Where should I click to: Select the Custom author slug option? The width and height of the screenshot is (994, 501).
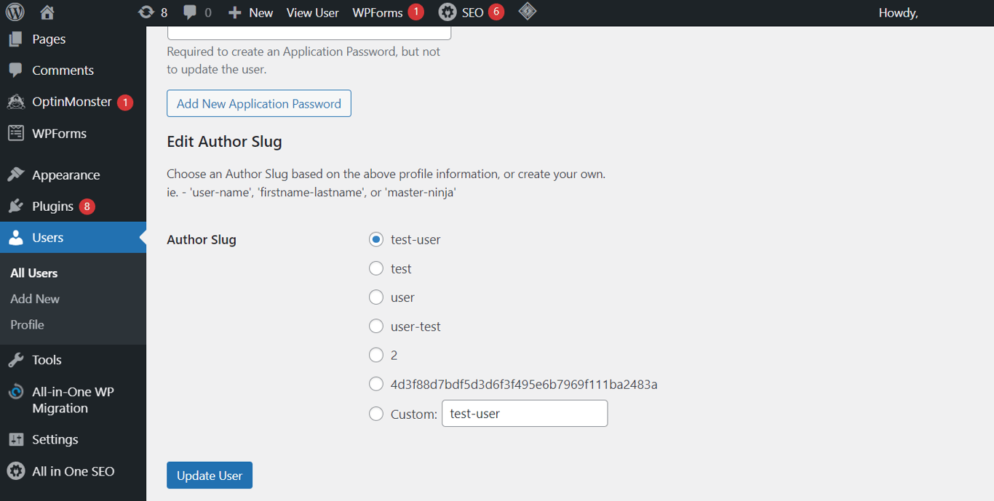(x=376, y=413)
